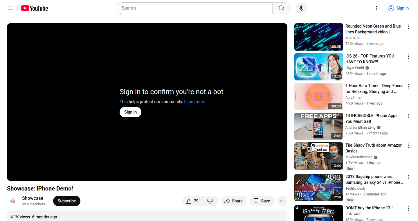This screenshot has height=221, width=418.
Task: Open AuraTimer channel name
Action: (354, 98)
